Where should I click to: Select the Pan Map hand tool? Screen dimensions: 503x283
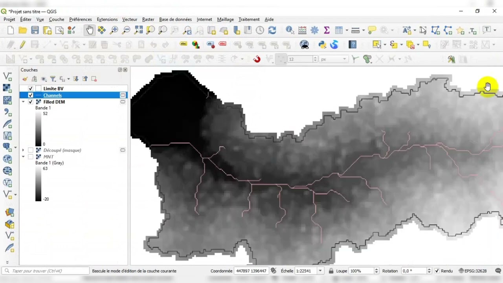90,30
